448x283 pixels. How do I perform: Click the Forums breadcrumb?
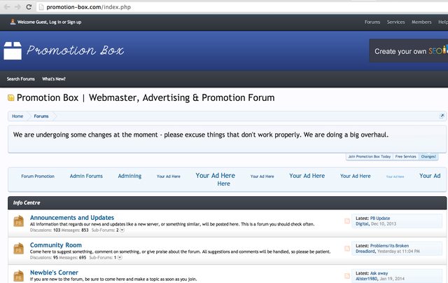pos(41,116)
